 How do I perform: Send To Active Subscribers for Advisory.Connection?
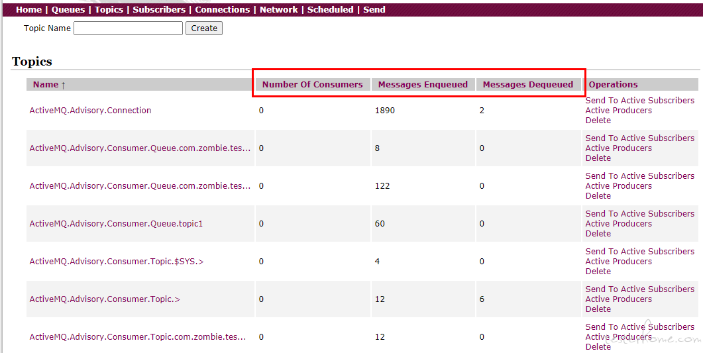tap(640, 101)
